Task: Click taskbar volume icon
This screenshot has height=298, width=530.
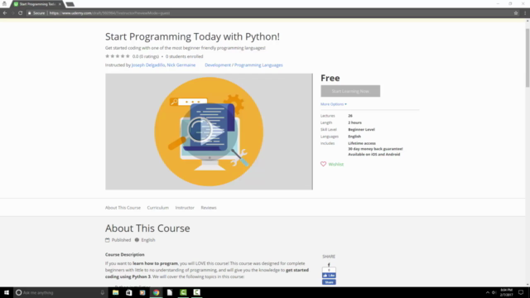Action: click(494, 292)
